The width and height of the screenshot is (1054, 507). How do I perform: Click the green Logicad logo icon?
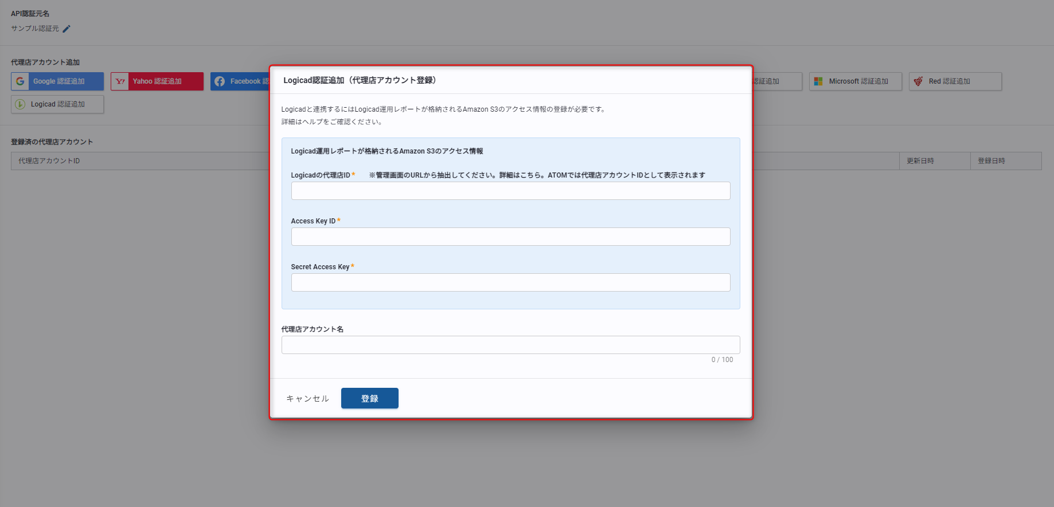point(20,104)
